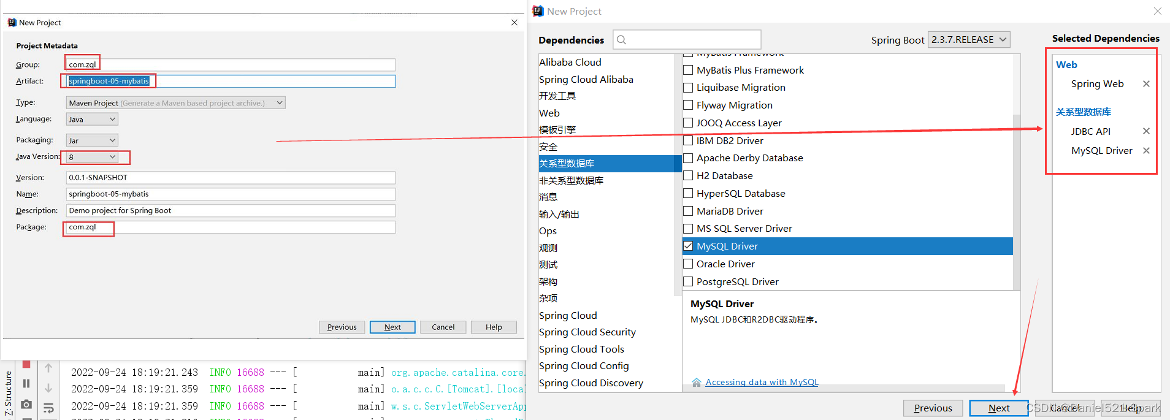Check Liquibase Migration
Screen dimensions: 1170x420
pos(688,88)
